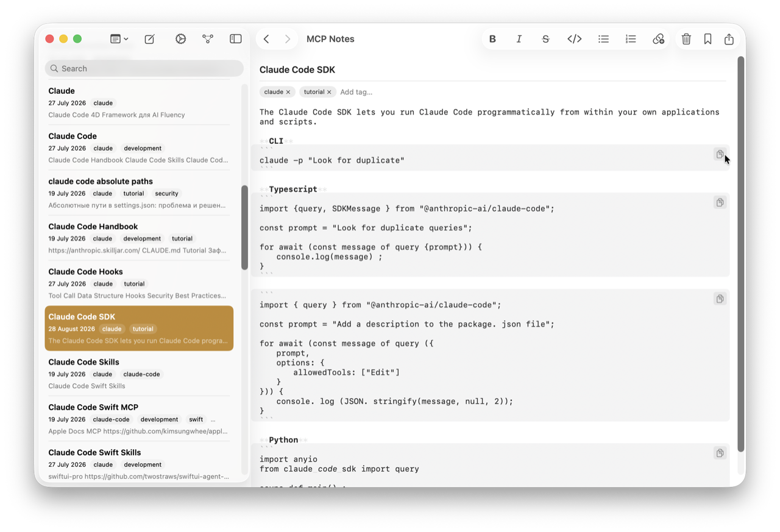Click the swift tag on Swift MCP note

[x=196, y=419]
